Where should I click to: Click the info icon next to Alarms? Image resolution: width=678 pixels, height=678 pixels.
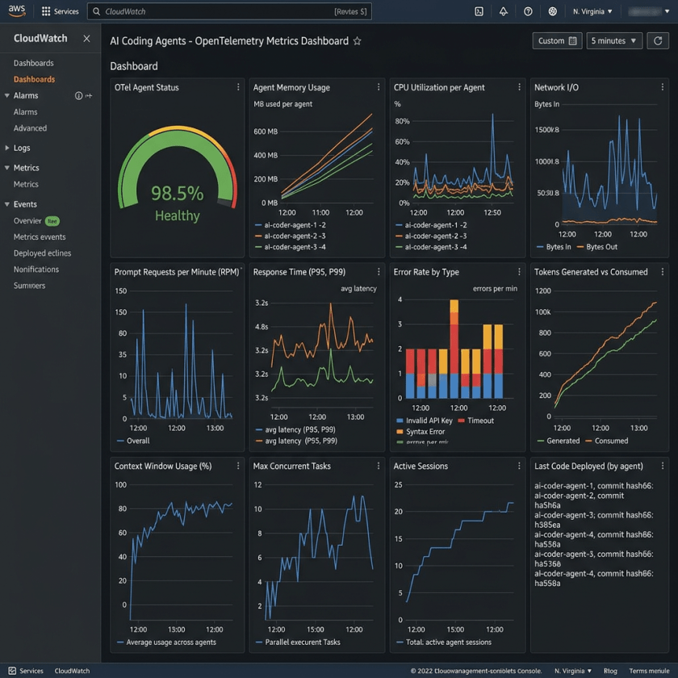click(x=78, y=95)
